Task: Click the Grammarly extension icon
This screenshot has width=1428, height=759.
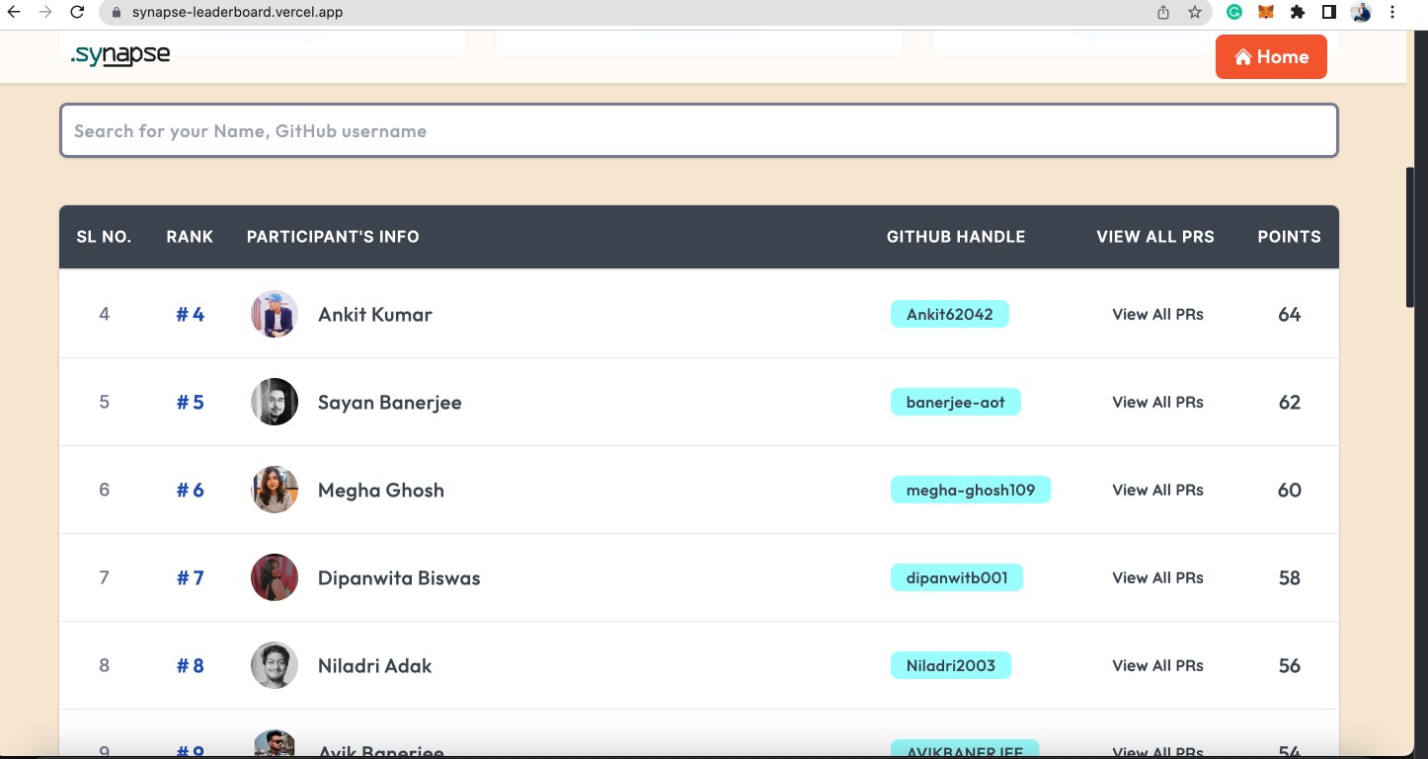Action: (x=1234, y=13)
